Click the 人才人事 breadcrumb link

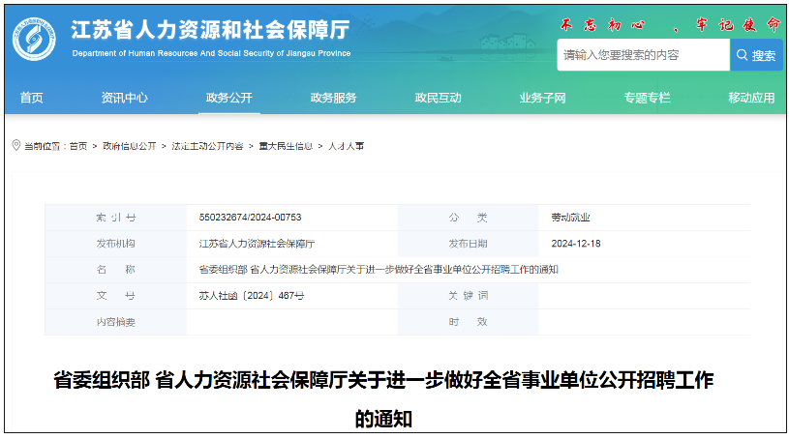point(347,146)
